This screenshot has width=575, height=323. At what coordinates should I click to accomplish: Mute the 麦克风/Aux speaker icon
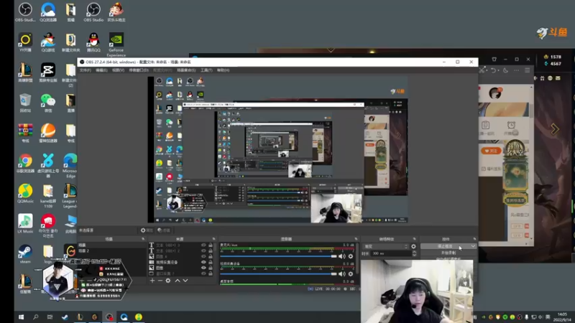(342, 256)
